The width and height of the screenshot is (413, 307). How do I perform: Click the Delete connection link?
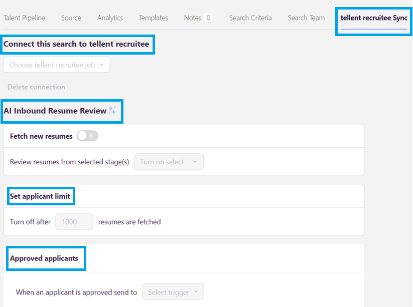point(36,87)
